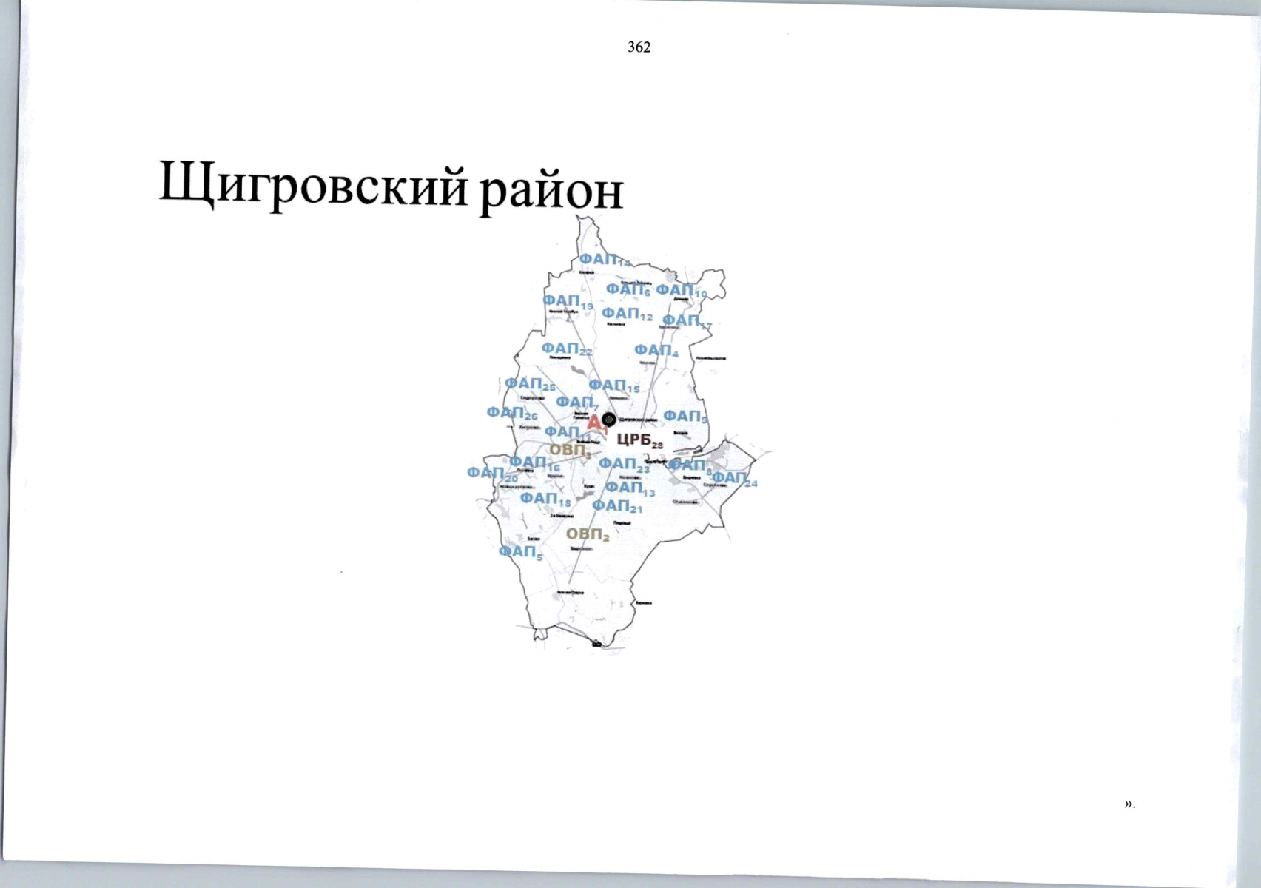Click the black town dot beside А₁

coord(610,418)
